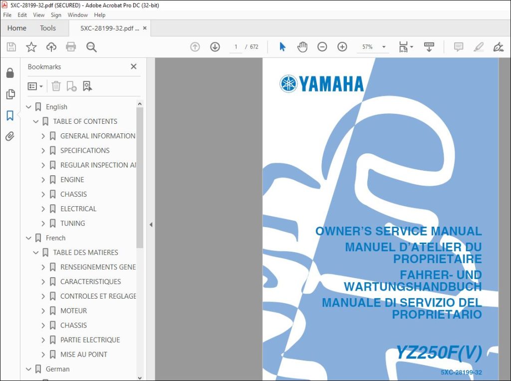The height and width of the screenshot is (381, 511).
Task: Go to the previous page
Action: coord(195,47)
